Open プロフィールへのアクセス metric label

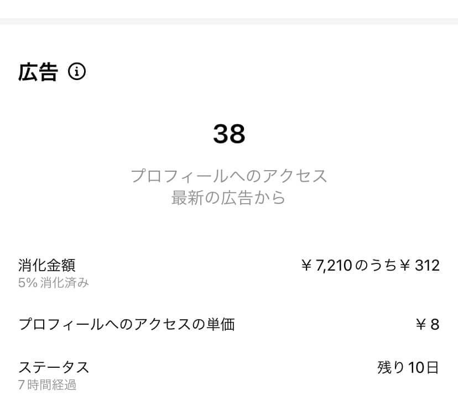(x=228, y=176)
